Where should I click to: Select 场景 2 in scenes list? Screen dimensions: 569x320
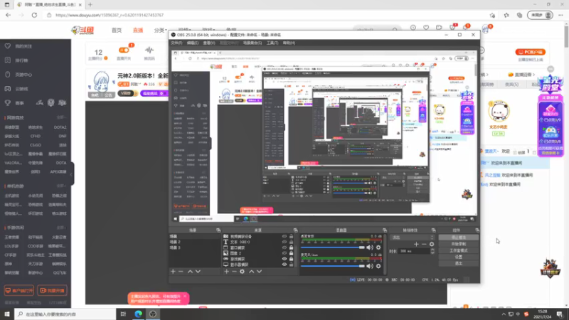[175, 242]
